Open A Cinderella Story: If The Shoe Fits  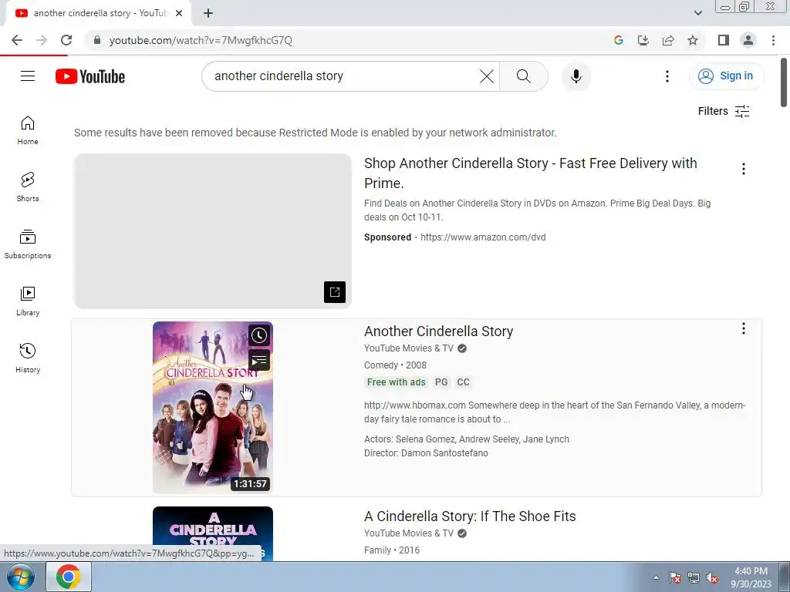point(470,516)
